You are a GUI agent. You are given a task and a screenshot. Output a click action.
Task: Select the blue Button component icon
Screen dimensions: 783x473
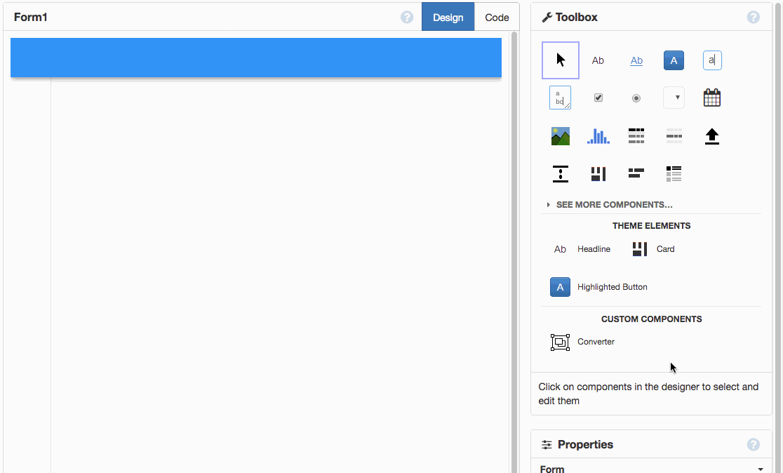tap(674, 60)
